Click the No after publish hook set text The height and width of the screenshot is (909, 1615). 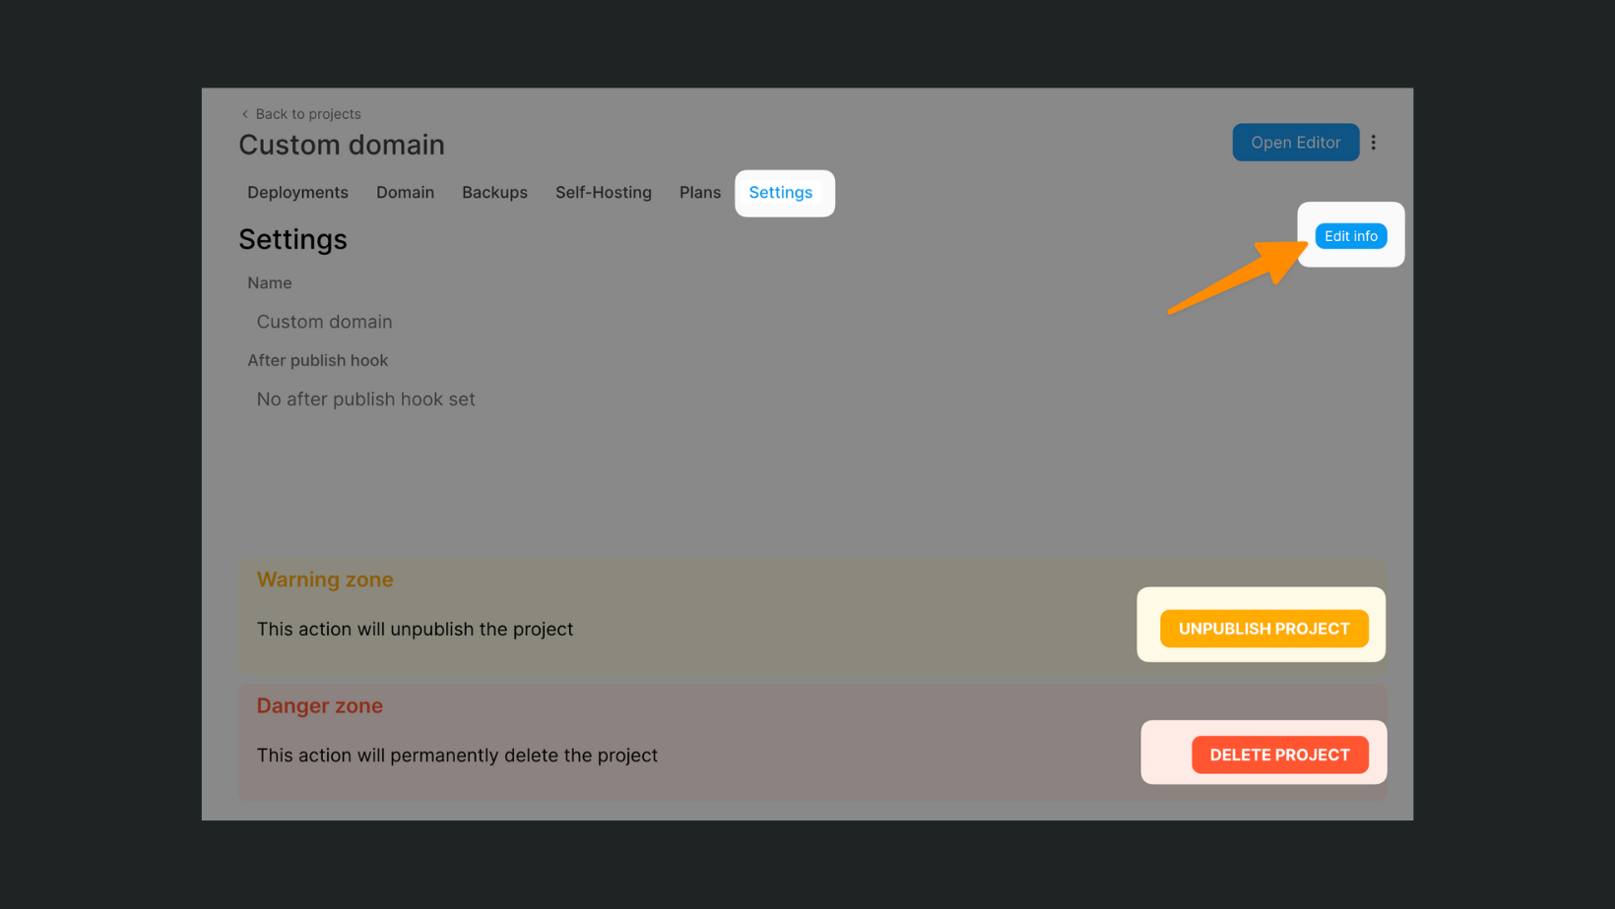pos(365,399)
